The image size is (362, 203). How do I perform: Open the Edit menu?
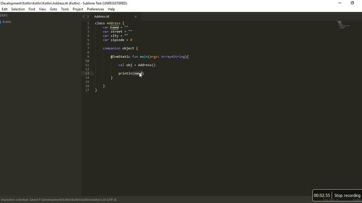coord(5,9)
